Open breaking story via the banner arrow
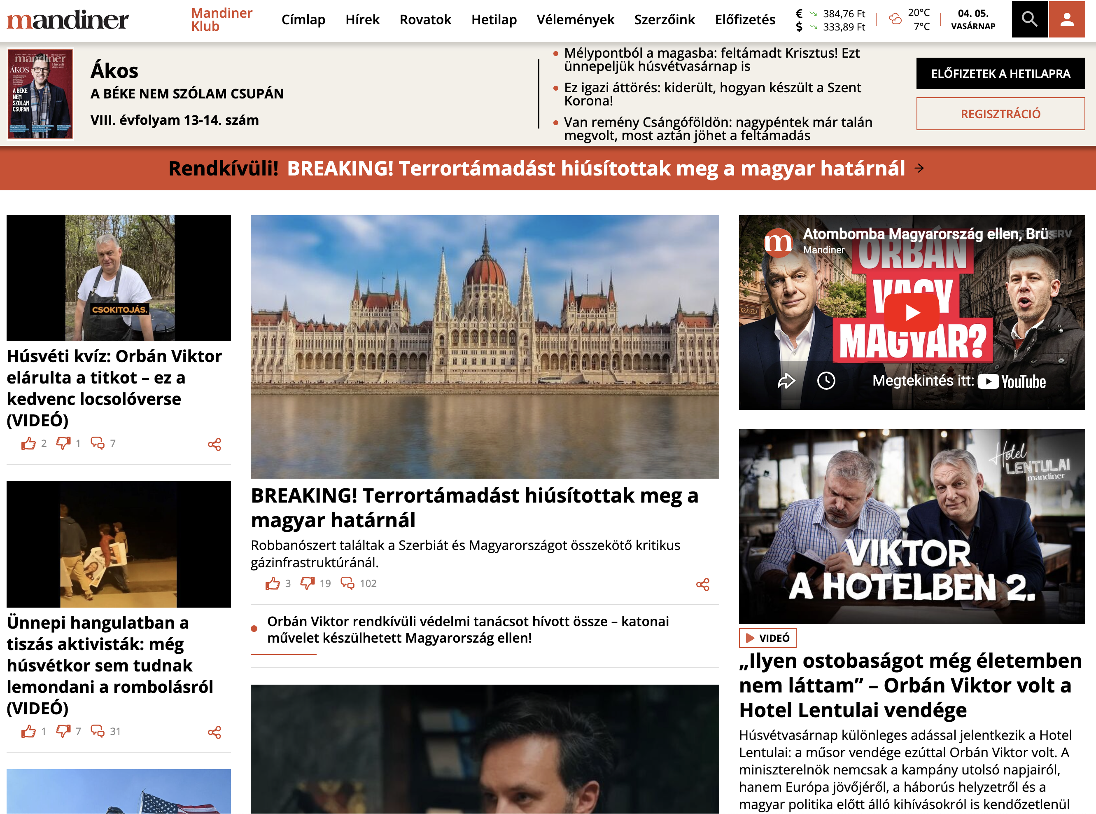The height and width of the screenshot is (814, 1096). click(919, 169)
